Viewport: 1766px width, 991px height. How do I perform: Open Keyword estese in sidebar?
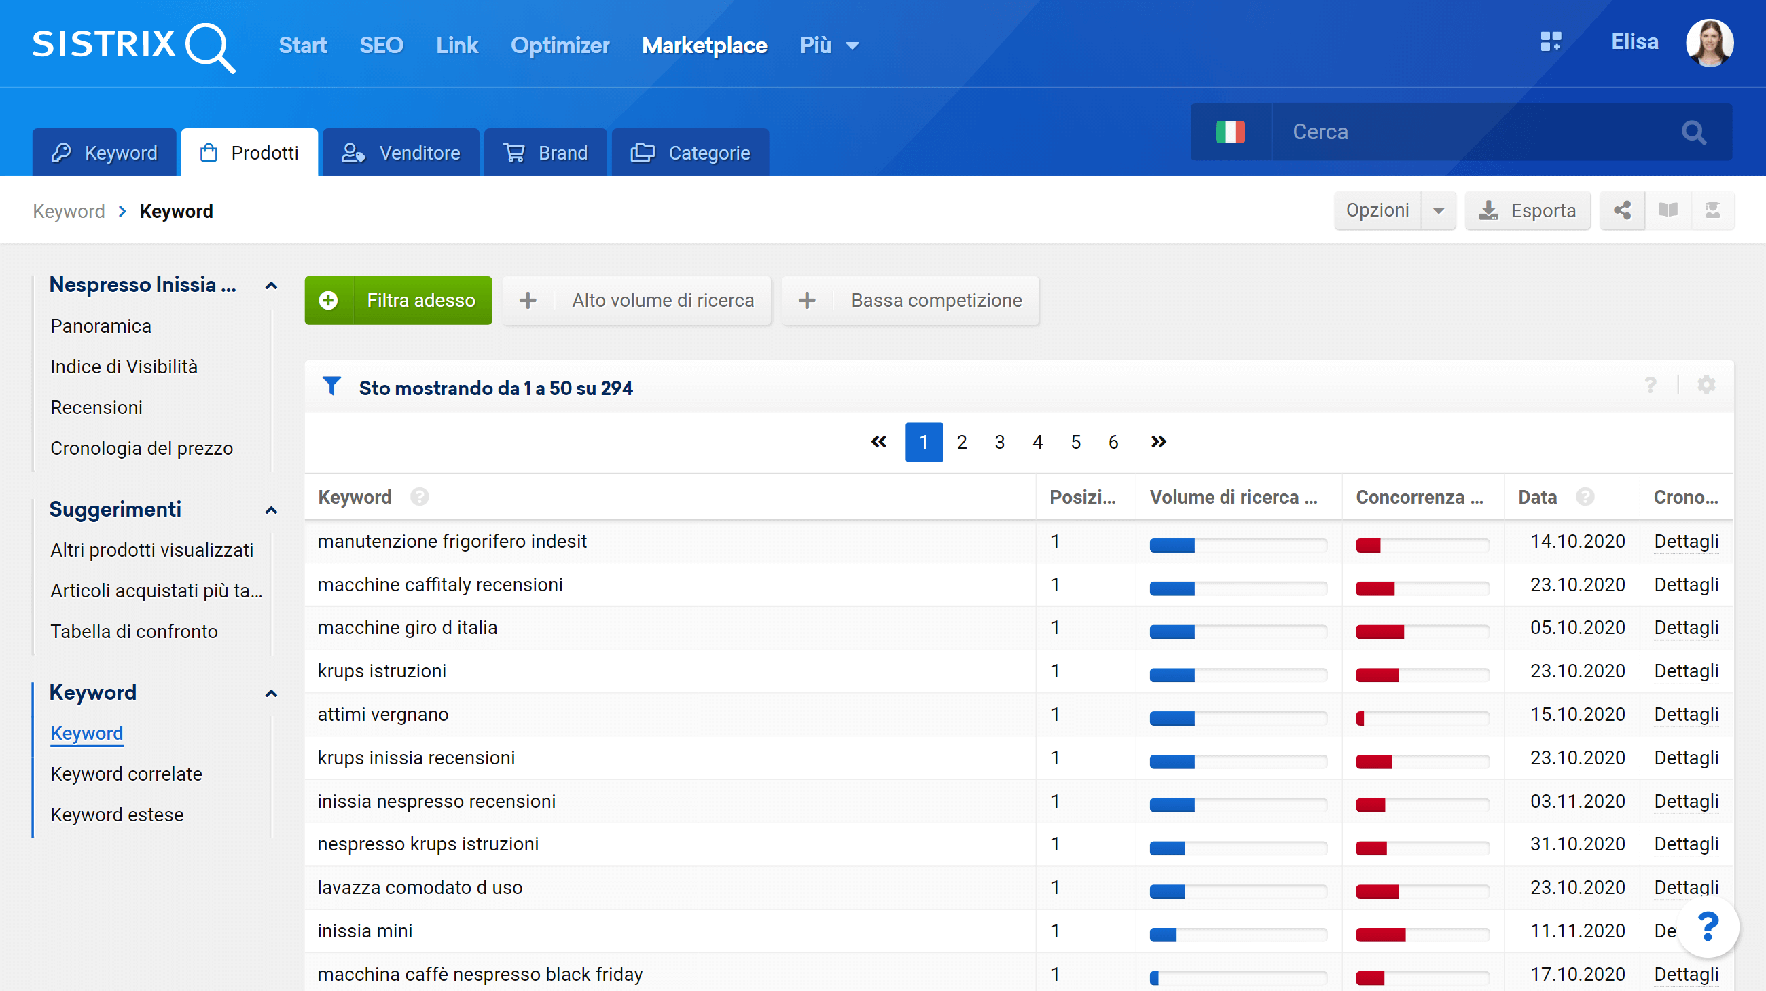(x=118, y=815)
